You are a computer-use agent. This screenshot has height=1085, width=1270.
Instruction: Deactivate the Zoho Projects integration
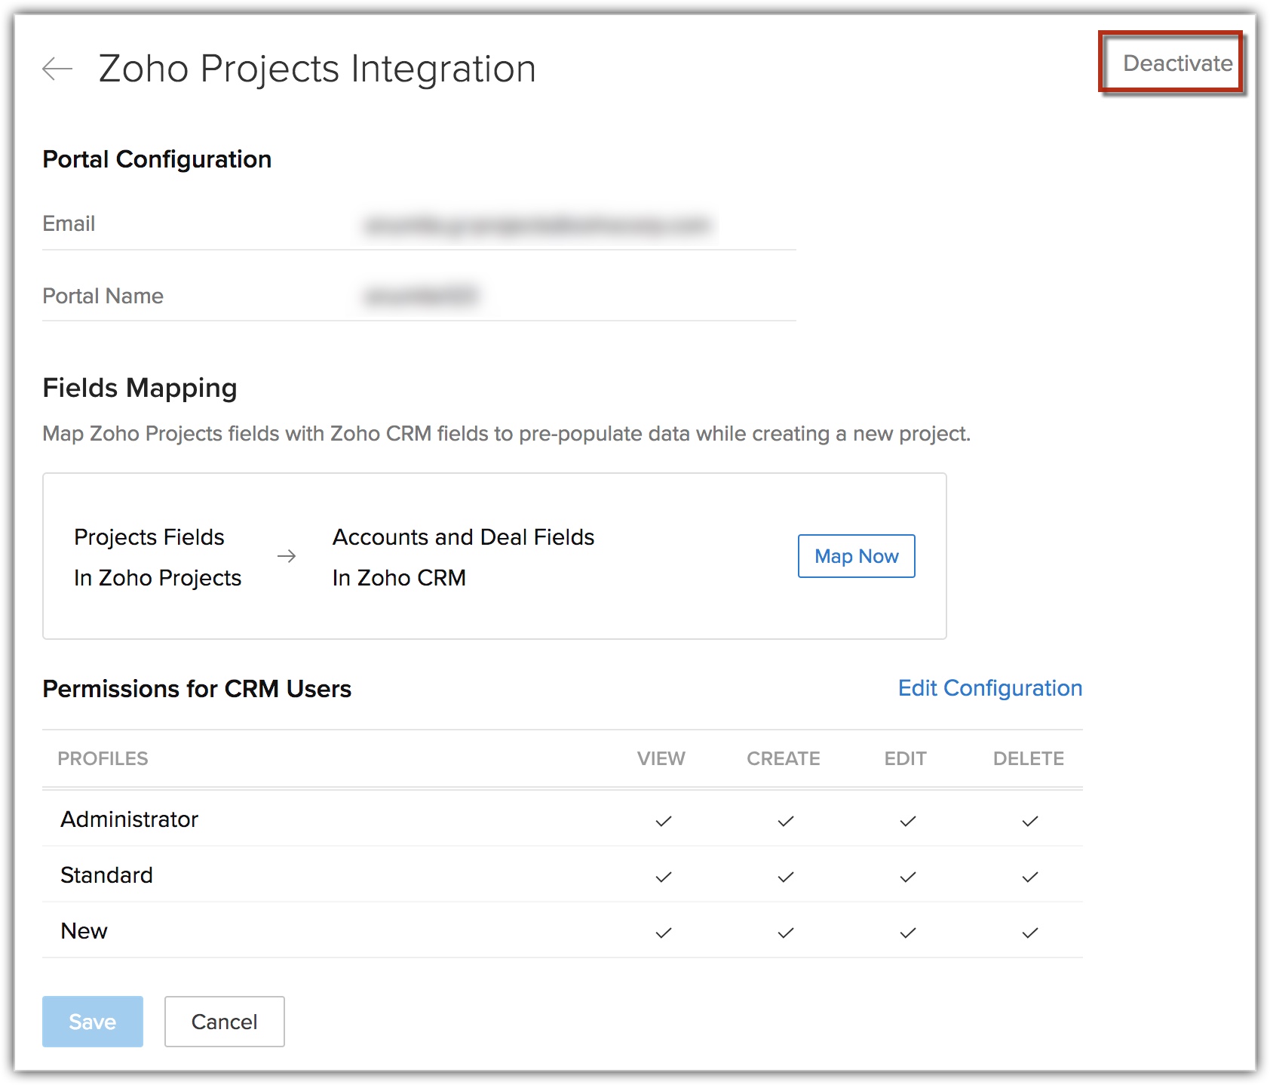[x=1176, y=63]
